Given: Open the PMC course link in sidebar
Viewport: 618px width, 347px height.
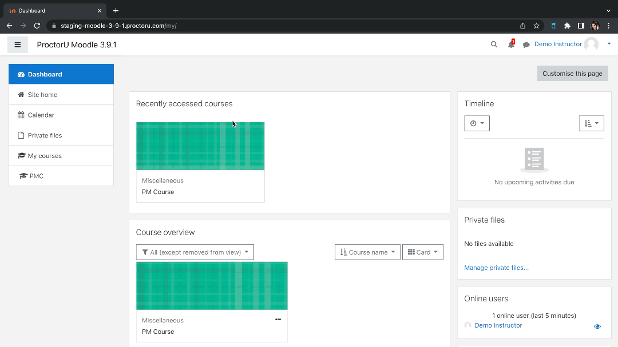Looking at the screenshot, I should point(61,176).
